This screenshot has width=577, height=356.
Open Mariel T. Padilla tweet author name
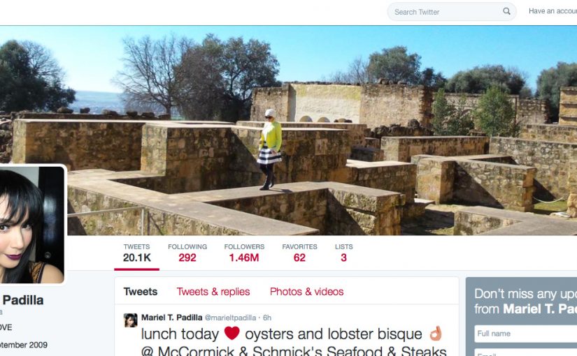coord(172,318)
